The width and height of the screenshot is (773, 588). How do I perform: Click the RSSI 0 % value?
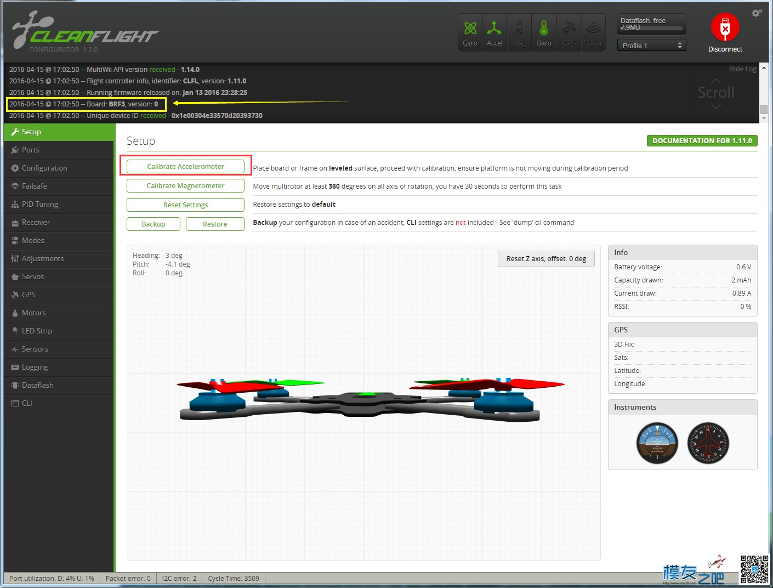tap(746, 307)
